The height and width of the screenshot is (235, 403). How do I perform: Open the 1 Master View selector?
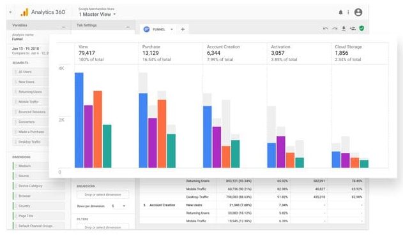point(97,15)
